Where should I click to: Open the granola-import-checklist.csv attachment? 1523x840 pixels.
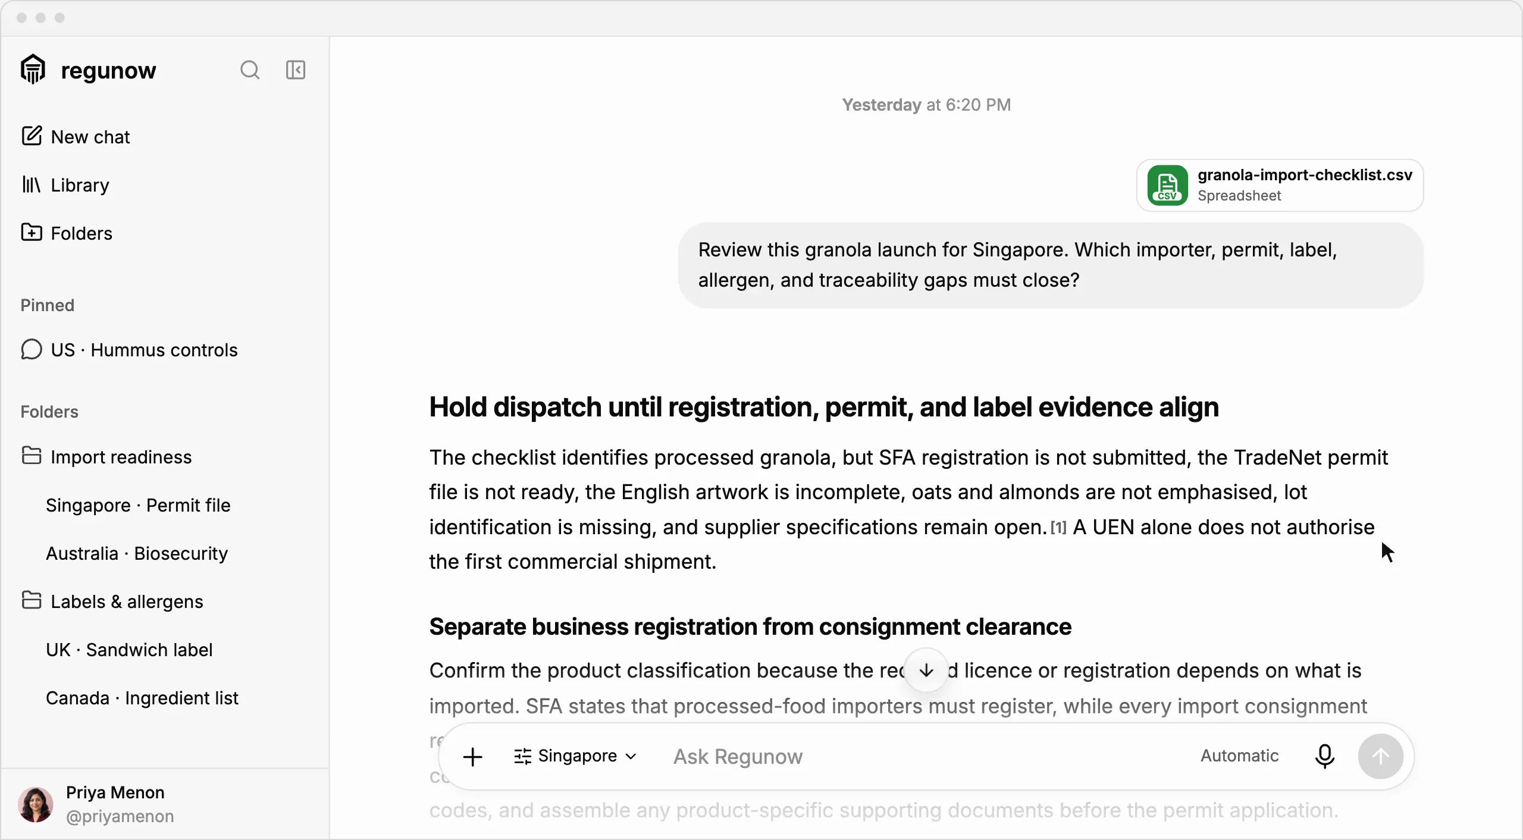[x=1280, y=185]
